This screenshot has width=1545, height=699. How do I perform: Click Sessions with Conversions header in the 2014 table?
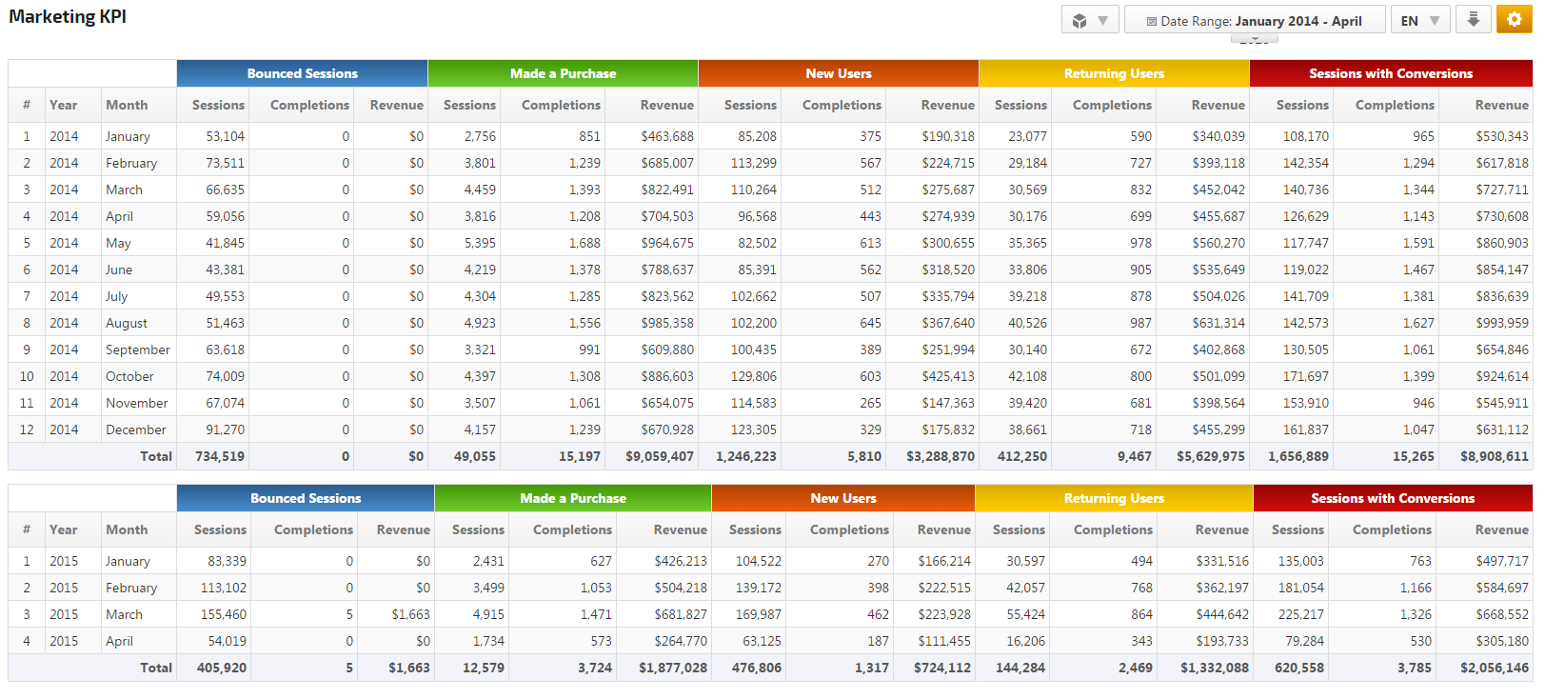click(1390, 73)
